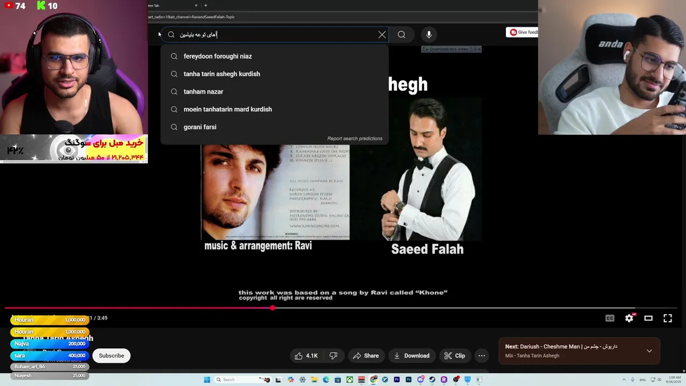686x386 pixels.
Task: Open Xbox app from taskbar
Action: (349, 380)
